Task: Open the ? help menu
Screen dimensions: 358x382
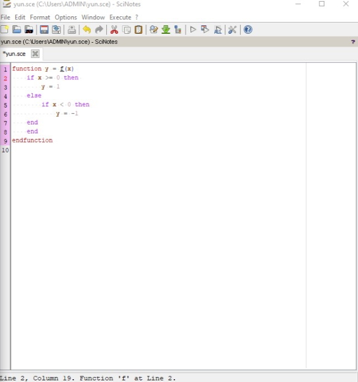Action: coord(137,17)
